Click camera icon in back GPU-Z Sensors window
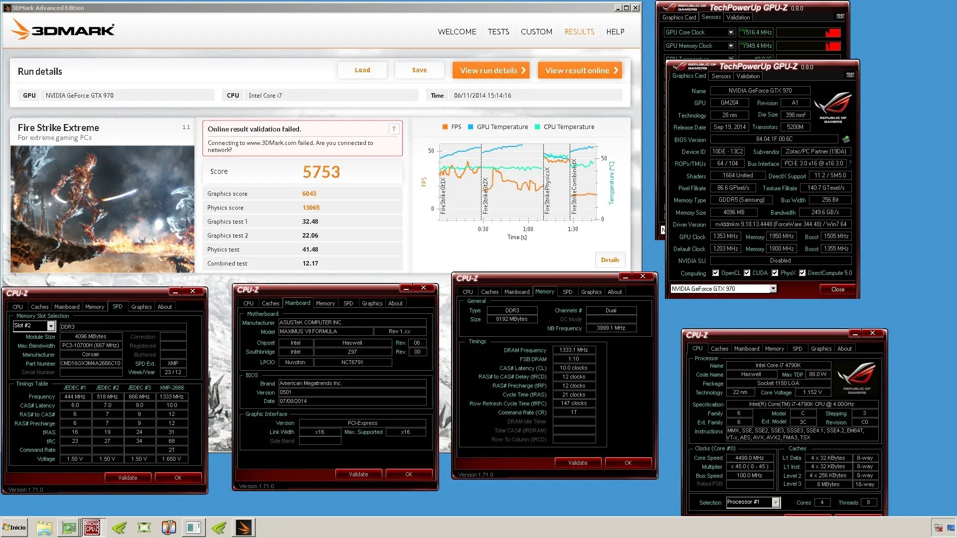The width and height of the screenshot is (957, 538). click(x=840, y=16)
